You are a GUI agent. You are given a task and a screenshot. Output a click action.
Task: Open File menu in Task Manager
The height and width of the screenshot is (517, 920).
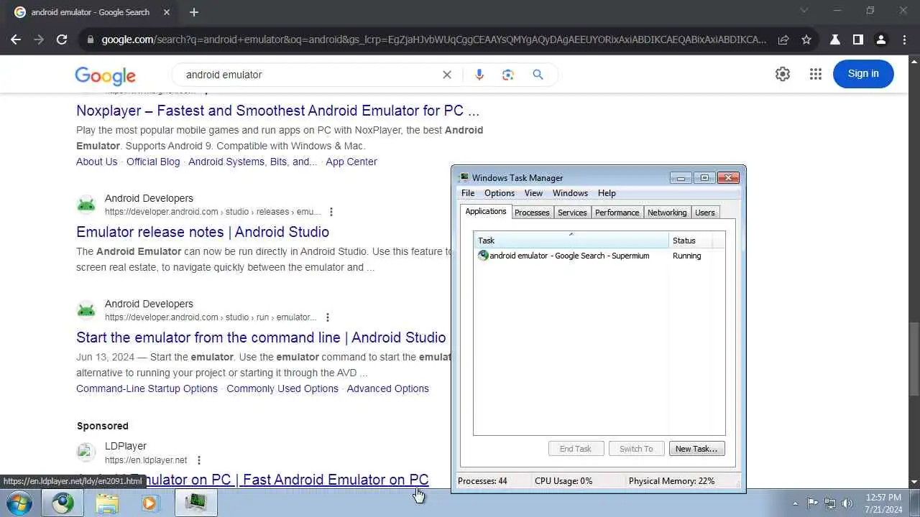[x=468, y=193]
